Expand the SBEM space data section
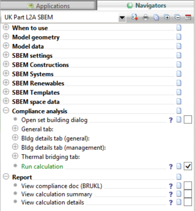Screen dimensions: 195x211 pos(6,101)
